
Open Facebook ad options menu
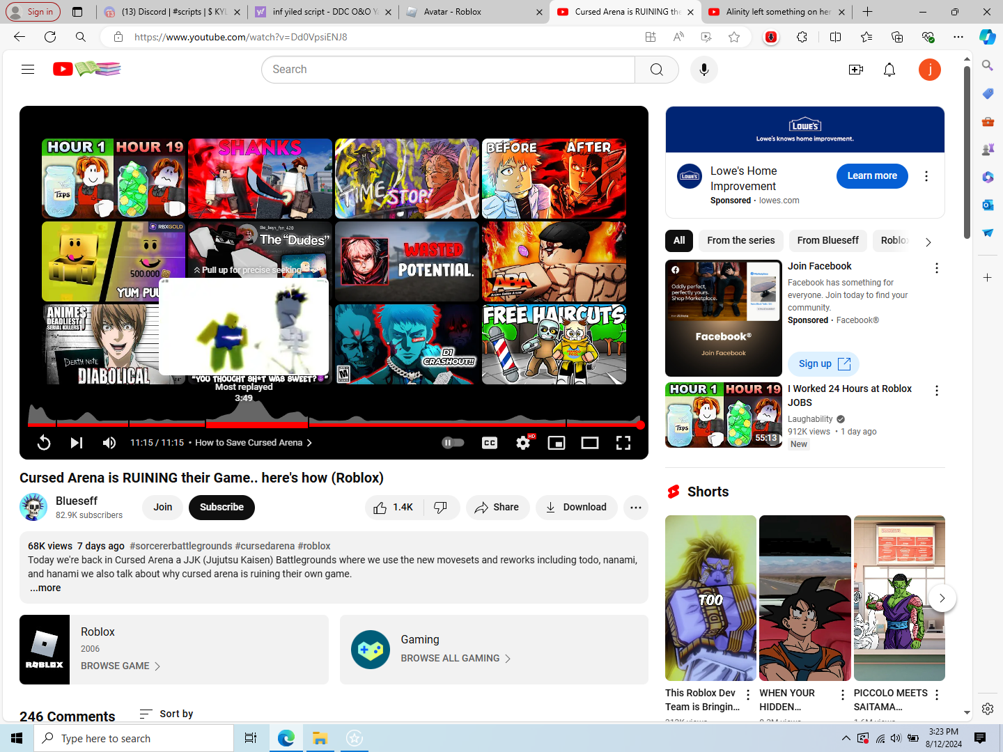coord(937,268)
